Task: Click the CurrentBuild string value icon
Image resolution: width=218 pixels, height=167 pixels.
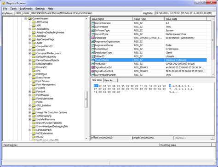Action: 93,27
